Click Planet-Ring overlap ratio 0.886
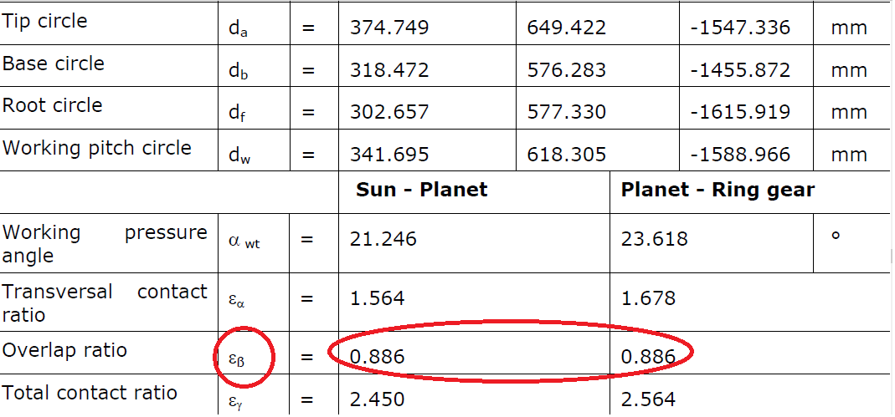 coord(648,357)
